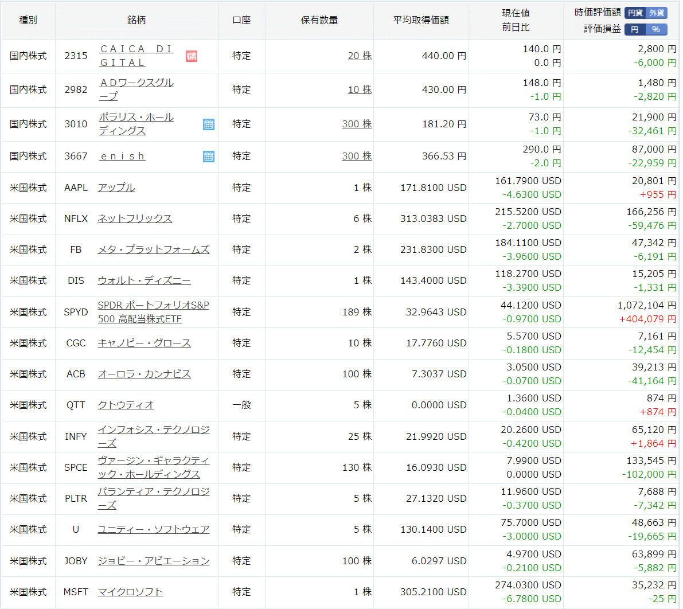
Task: Show profit/loss in 円
Action: click(x=635, y=30)
